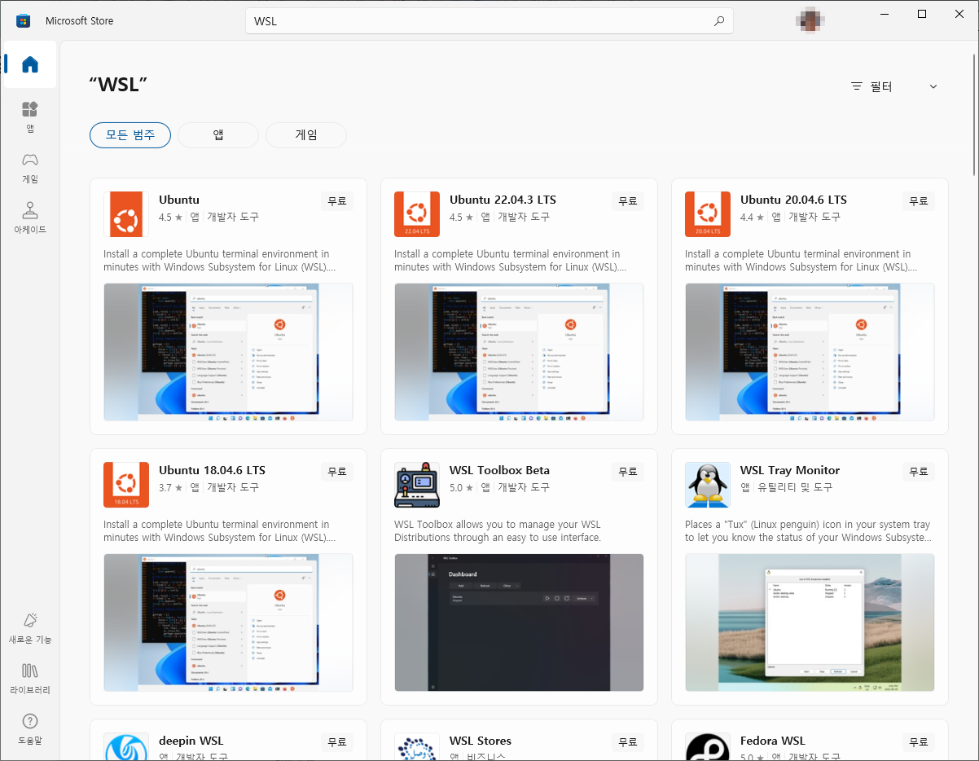
Task: Click the WSL Tray Monitor title text
Action: 790,470
